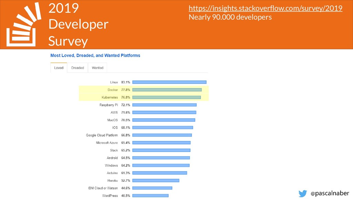Click the 83.1% value
This screenshot has height=199, width=353.
[125, 82]
